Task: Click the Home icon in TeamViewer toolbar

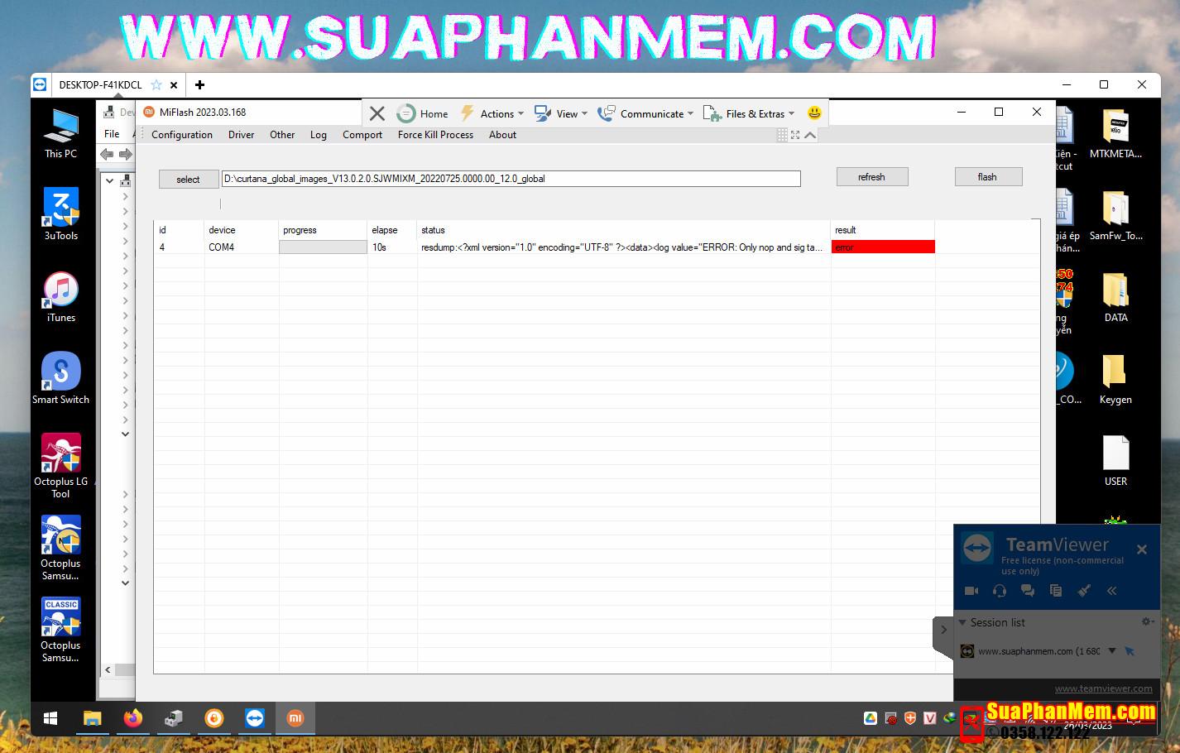Action: 406,113
